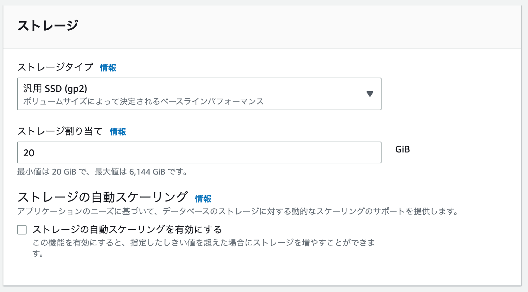Open 情報 link beside ストレージの自動スケーリング heading
528x292 pixels.
pyautogui.click(x=203, y=199)
